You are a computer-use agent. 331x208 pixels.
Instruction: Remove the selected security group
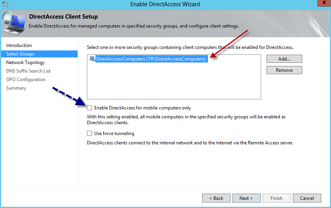pos(284,70)
